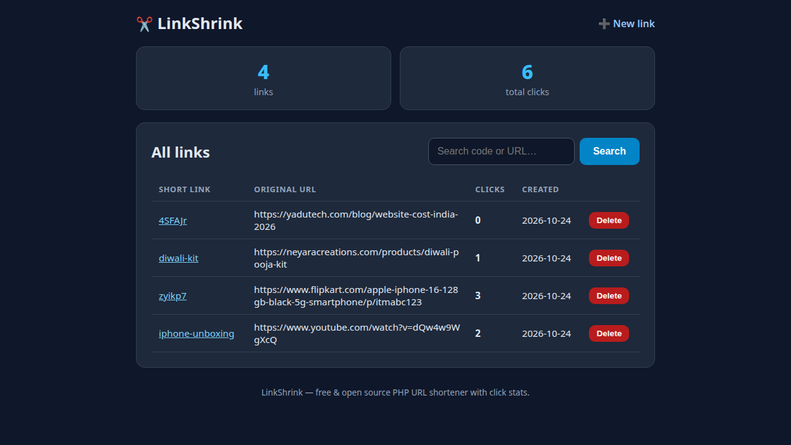Click the links count card showing 4
The width and height of the screenshot is (791, 445).
[263, 78]
